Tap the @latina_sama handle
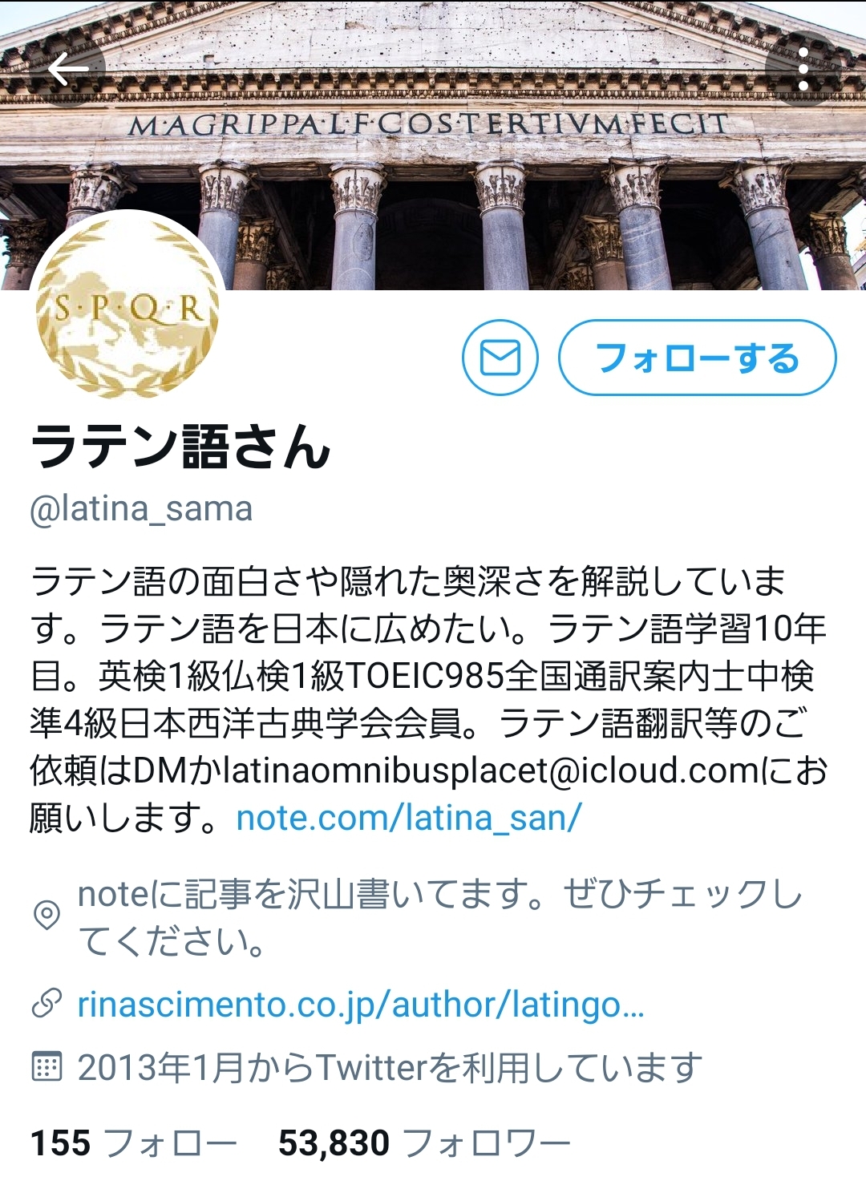Screen dimensions: 866x1197 (141, 508)
